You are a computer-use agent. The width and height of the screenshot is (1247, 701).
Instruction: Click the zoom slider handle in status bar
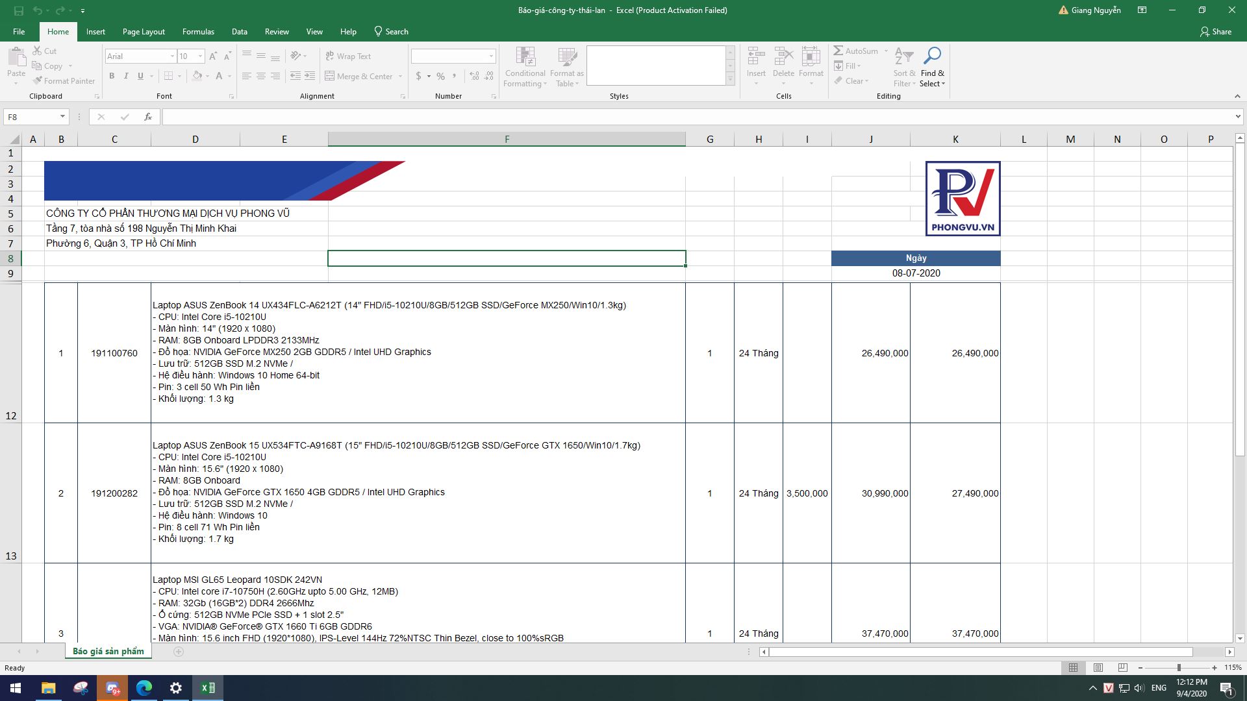tap(1179, 667)
